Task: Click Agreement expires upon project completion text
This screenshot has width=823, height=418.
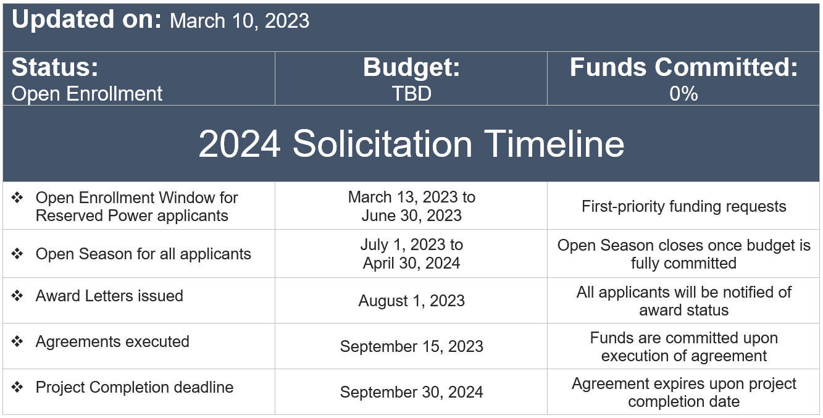Action: pos(683,392)
